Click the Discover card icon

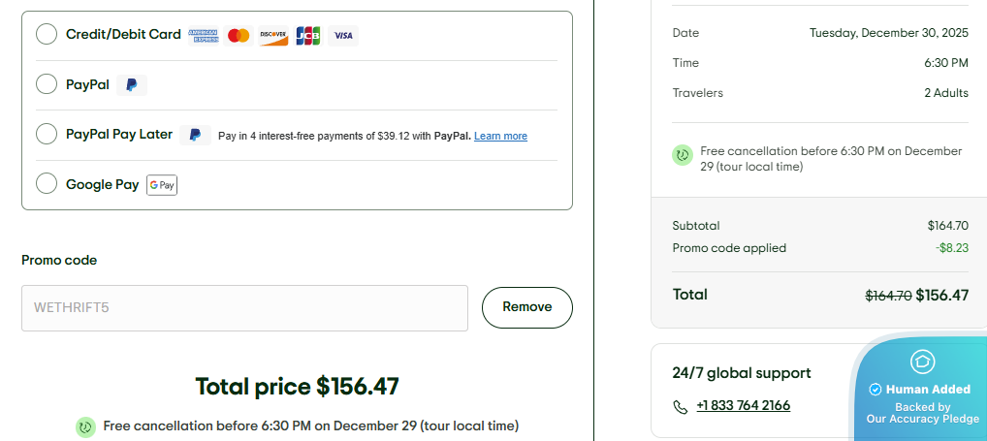(x=273, y=36)
